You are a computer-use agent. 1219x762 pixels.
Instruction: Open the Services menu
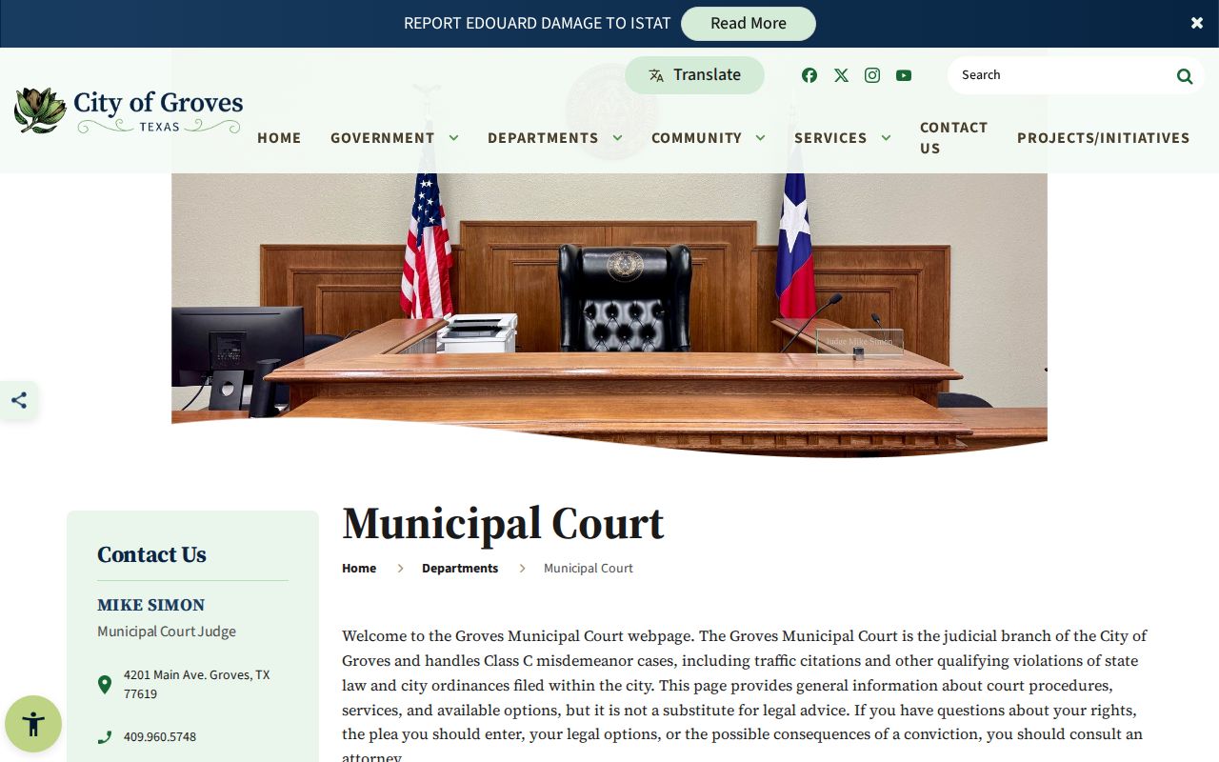(x=830, y=138)
